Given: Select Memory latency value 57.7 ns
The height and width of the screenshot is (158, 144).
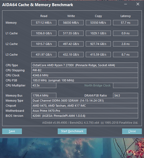Looking at the screenshot, I should click(x=126, y=23).
